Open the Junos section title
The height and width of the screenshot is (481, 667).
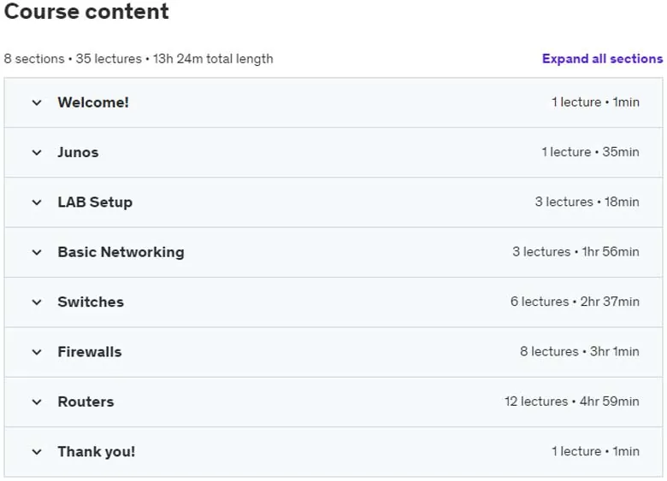[x=78, y=152]
